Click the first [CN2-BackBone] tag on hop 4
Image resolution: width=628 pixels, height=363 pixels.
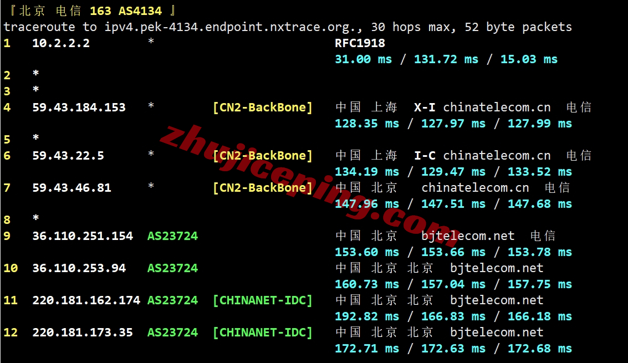[x=263, y=108]
